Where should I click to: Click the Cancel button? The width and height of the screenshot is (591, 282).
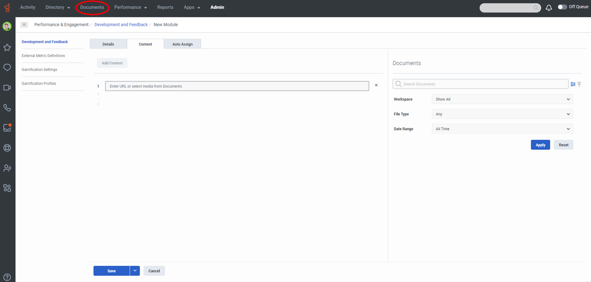154,271
